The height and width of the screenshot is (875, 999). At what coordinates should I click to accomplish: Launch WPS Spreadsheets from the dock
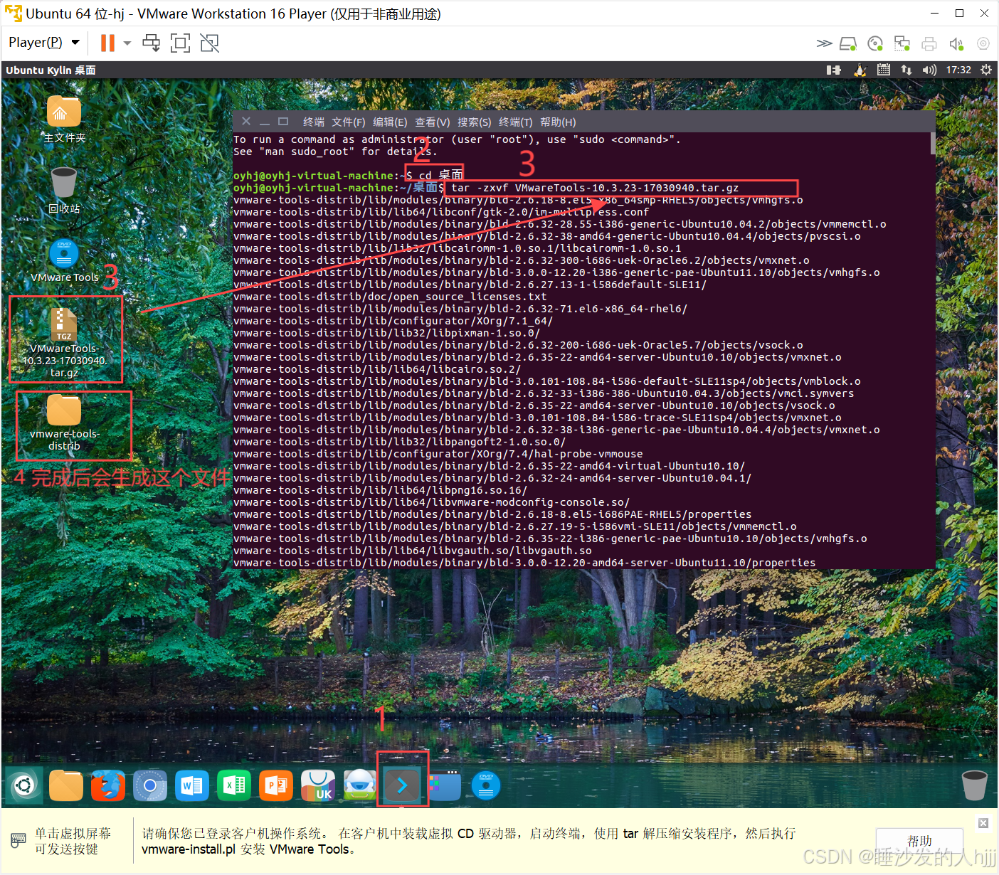click(234, 785)
